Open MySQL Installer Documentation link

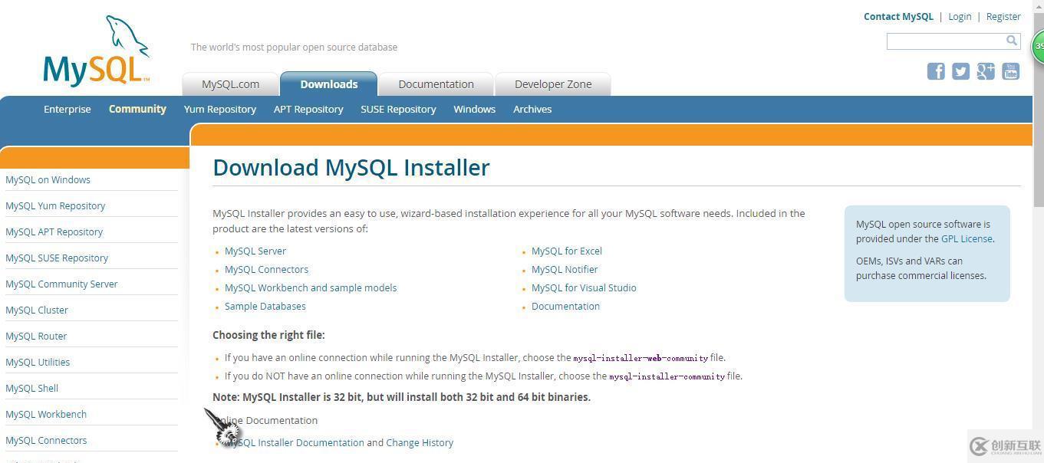point(295,442)
